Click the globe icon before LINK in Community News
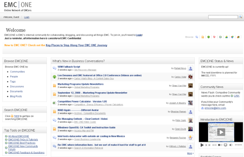This screenshot has width=244, height=157. (232, 96)
